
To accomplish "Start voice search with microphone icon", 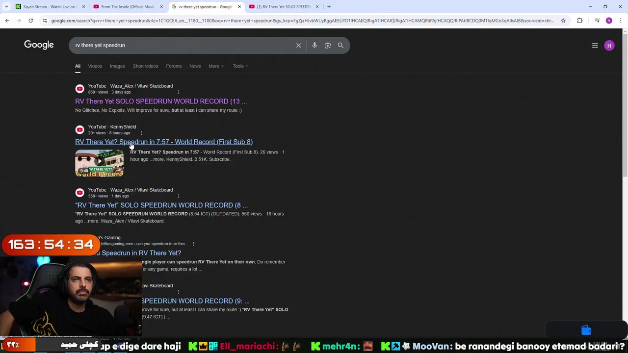I will [314, 45].
